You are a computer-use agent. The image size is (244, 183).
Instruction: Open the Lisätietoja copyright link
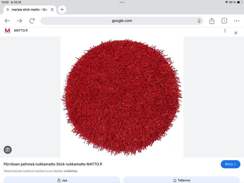tap(70, 171)
